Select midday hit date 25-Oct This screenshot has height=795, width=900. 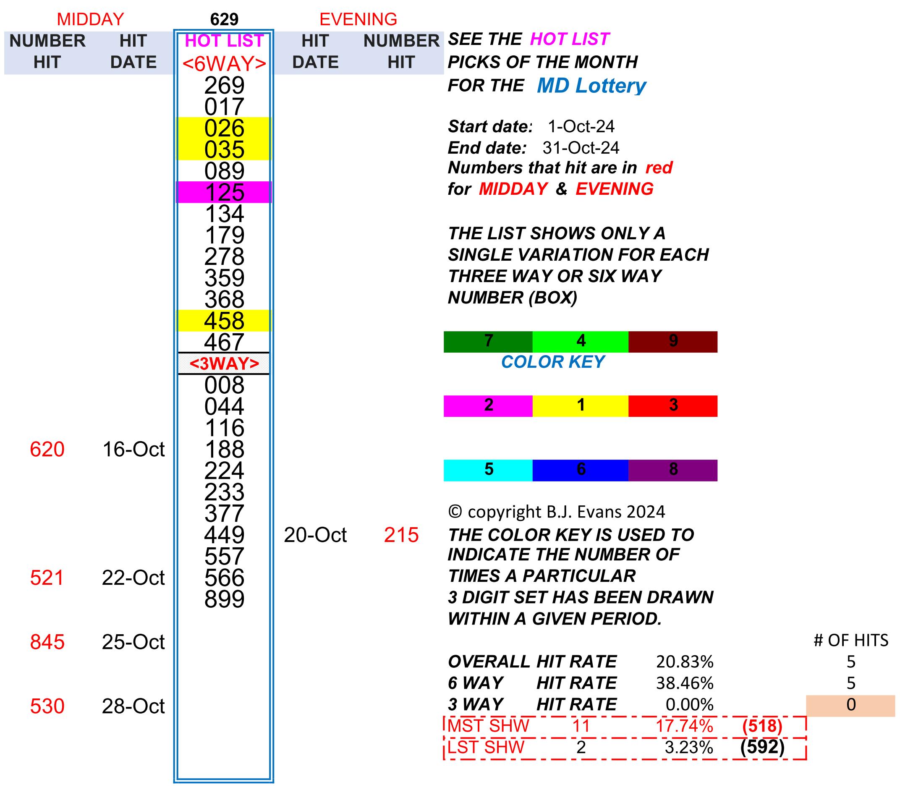pyautogui.click(x=133, y=642)
